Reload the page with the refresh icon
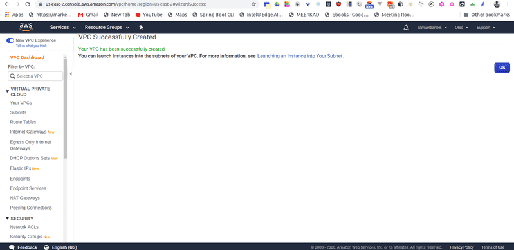This screenshot has width=514, height=250. [28, 4]
